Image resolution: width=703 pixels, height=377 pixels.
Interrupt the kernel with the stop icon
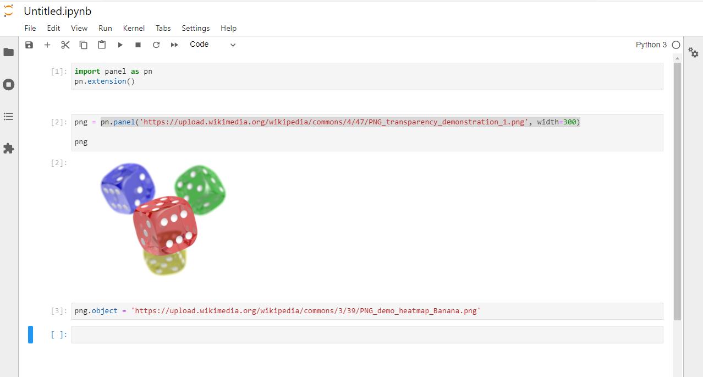[138, 45]
